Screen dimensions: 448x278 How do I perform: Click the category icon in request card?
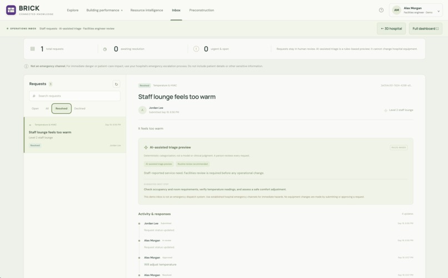pyautogui.click(x=30, y=125)
